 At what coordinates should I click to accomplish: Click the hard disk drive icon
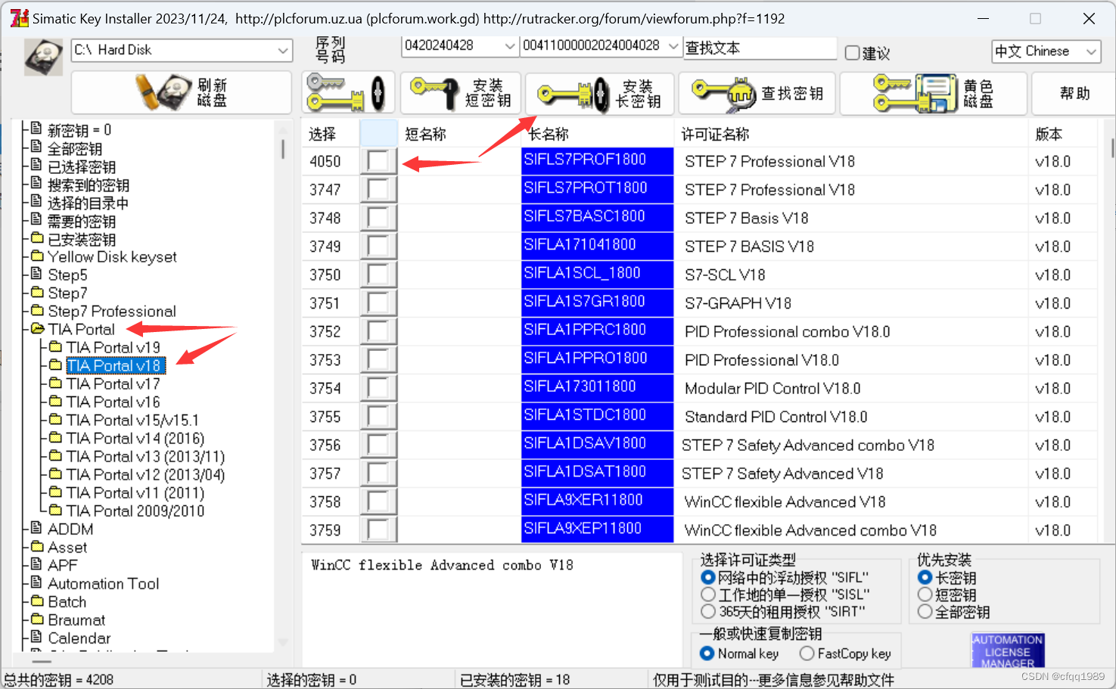click(44, 58)
